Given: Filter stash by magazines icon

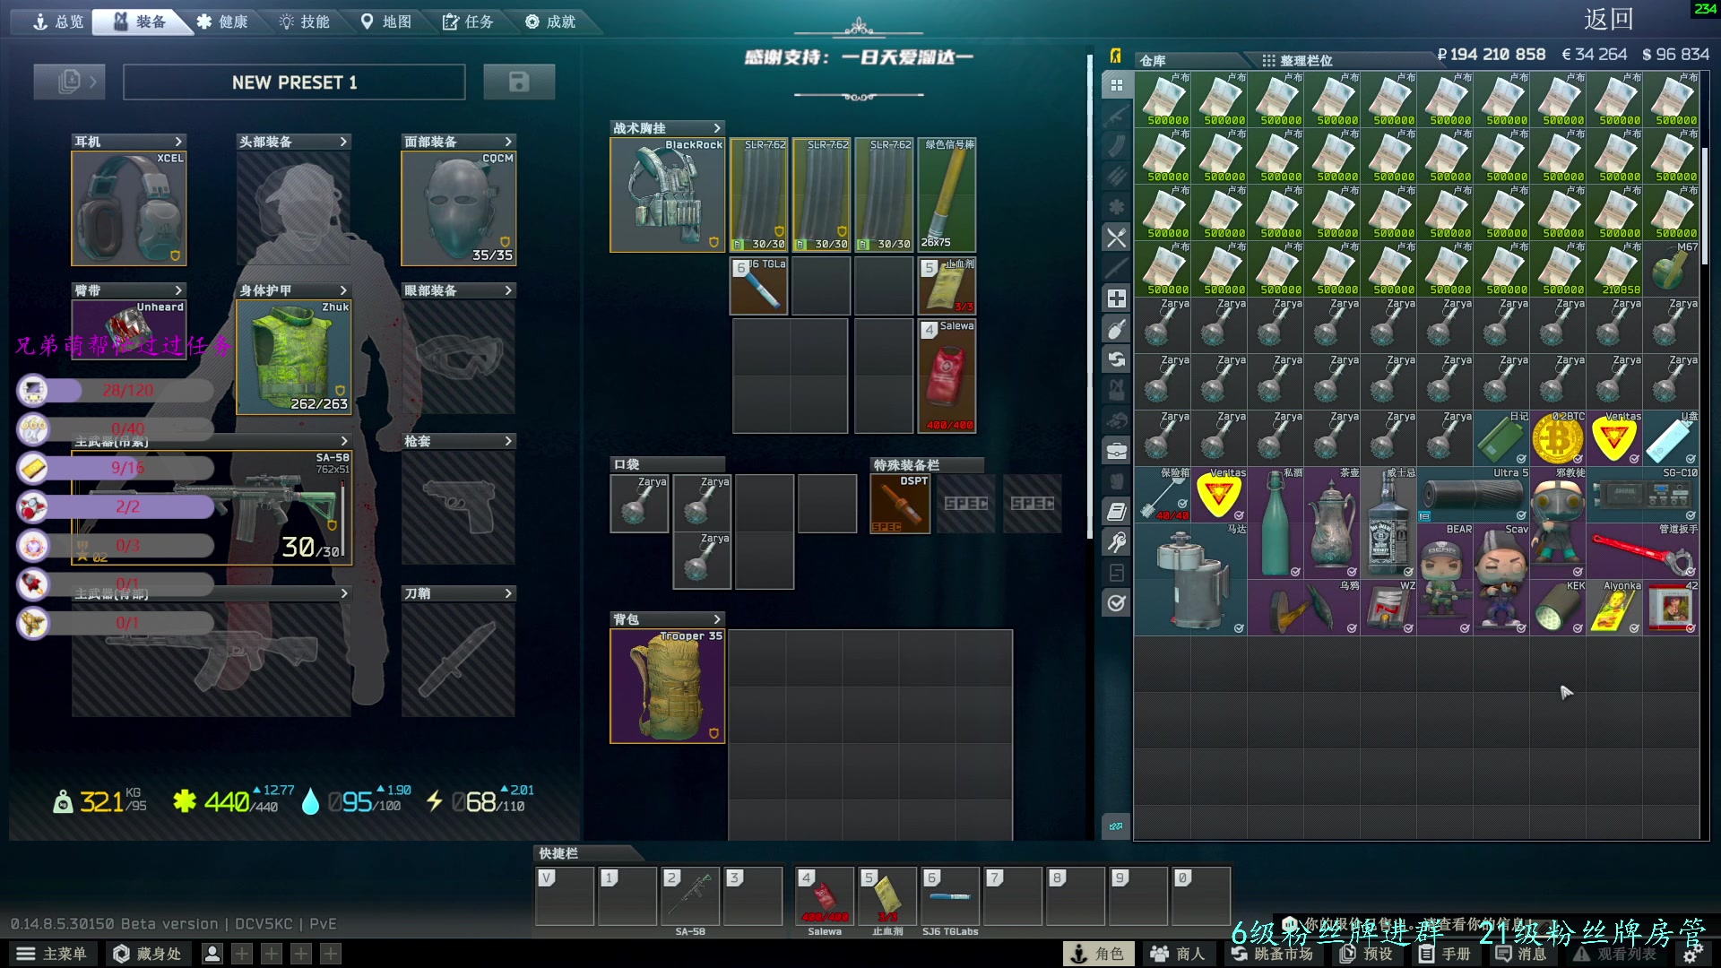Looking at the screenshot, I should pyautogui.click(x=1116, y=146).
